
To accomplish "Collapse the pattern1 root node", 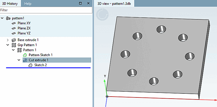I will click(x=2, y=18).
